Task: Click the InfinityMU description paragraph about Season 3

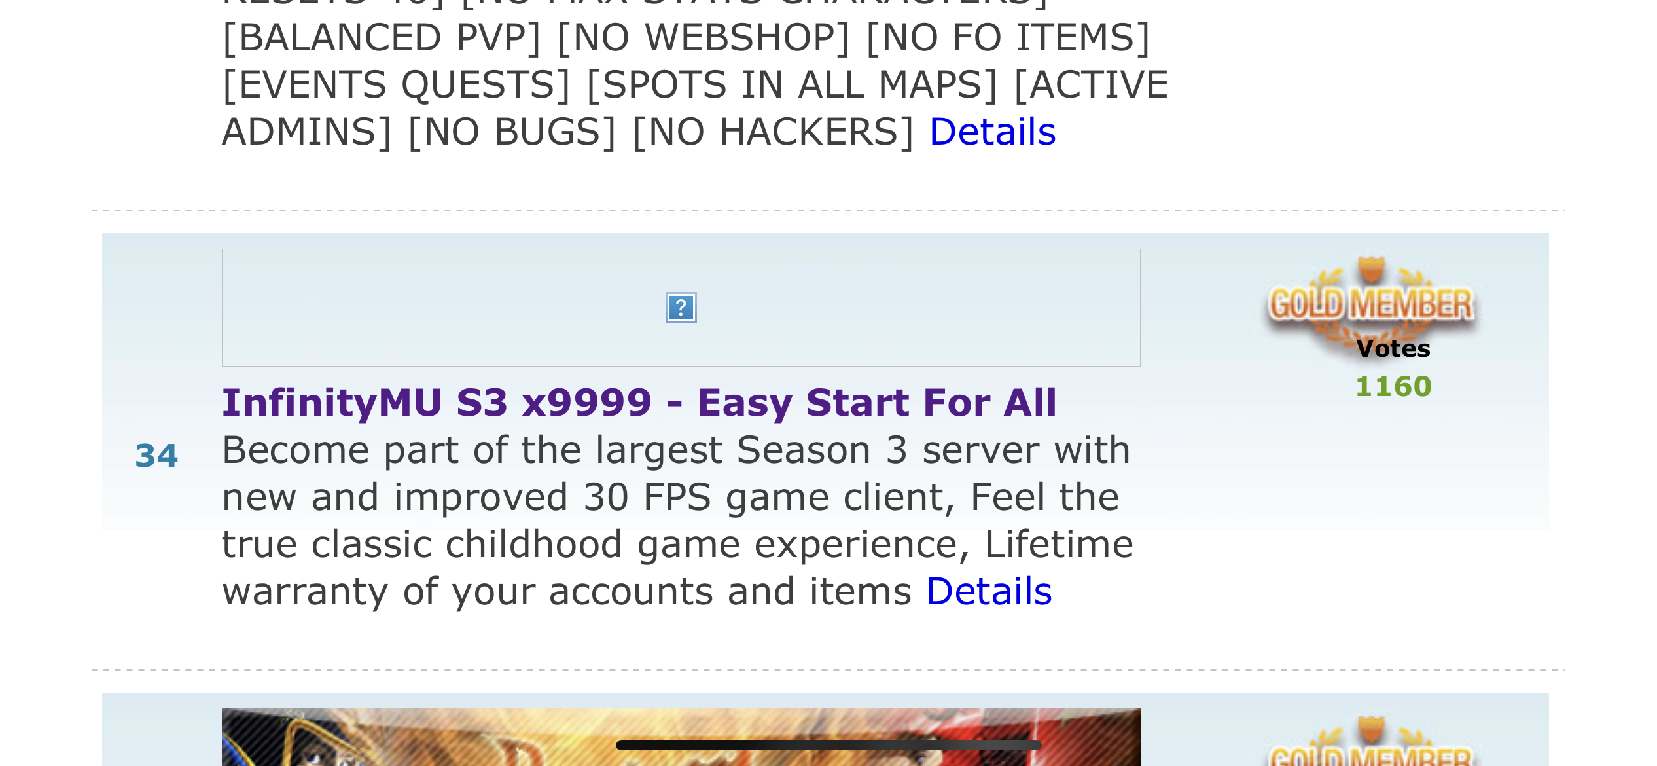Action: 677,520
